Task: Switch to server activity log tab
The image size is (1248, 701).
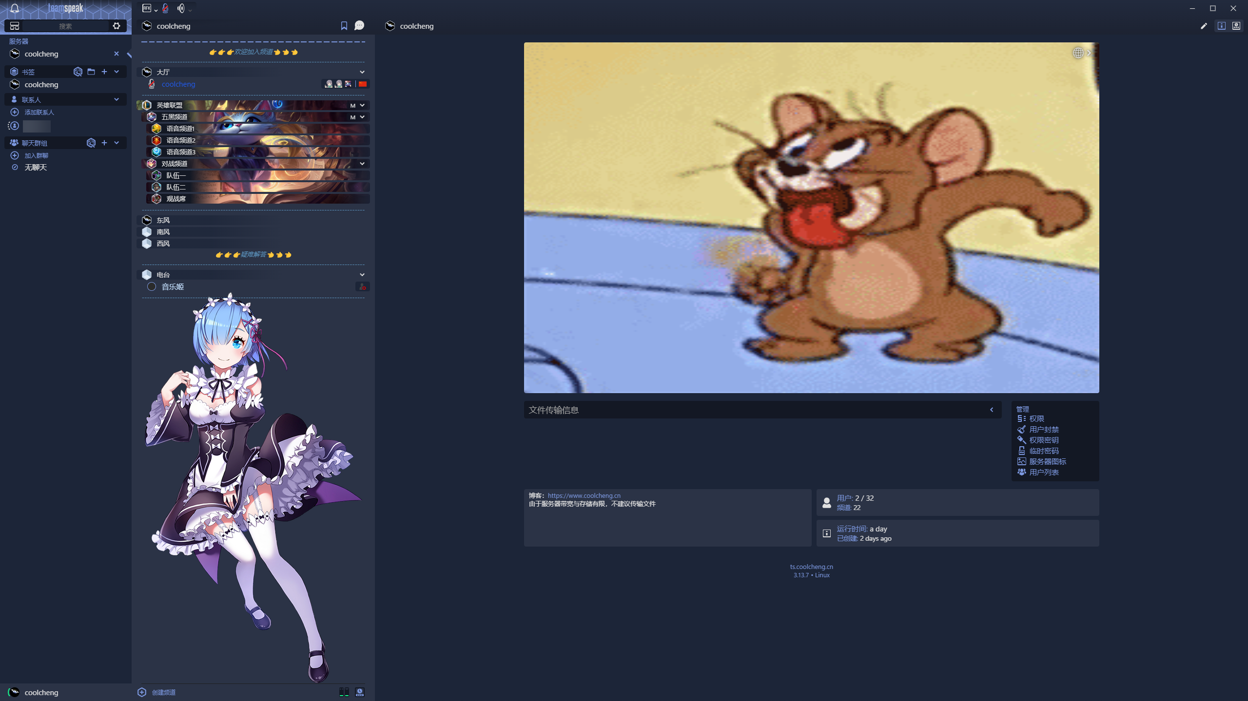Action: [1236, 26]
